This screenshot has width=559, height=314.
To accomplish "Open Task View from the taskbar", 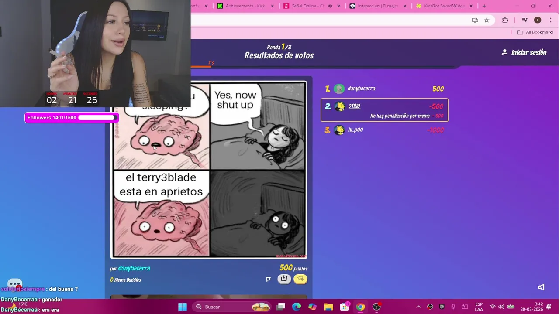I will tap(281, 307).
